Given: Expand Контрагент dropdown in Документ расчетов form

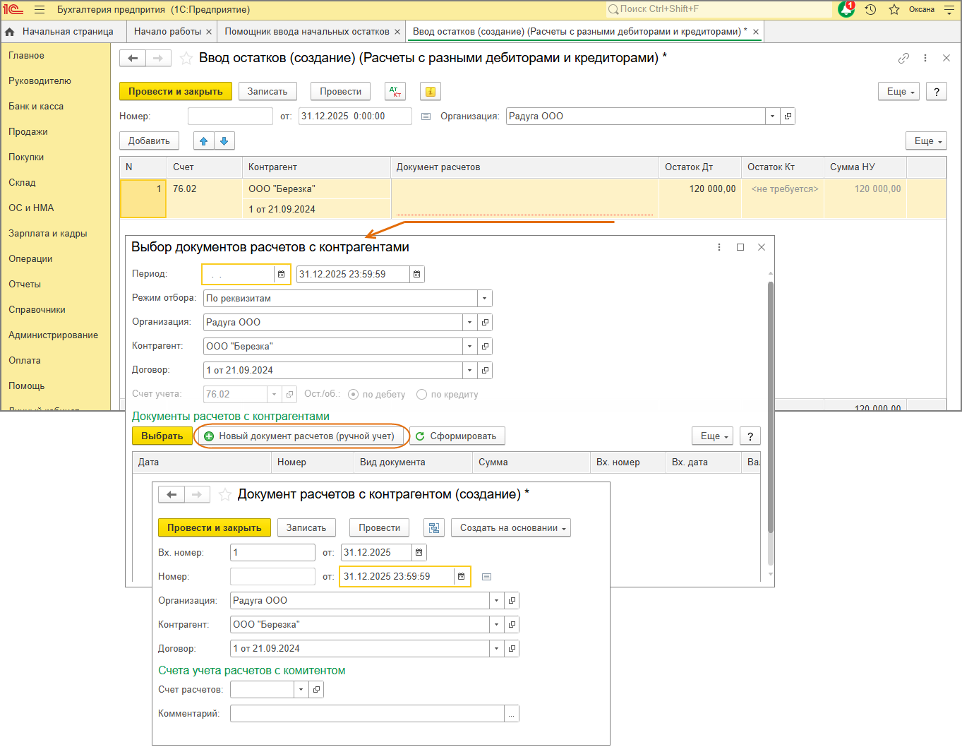Looking at the screenshot, I should pyautogui.click(x=497, y=625).
